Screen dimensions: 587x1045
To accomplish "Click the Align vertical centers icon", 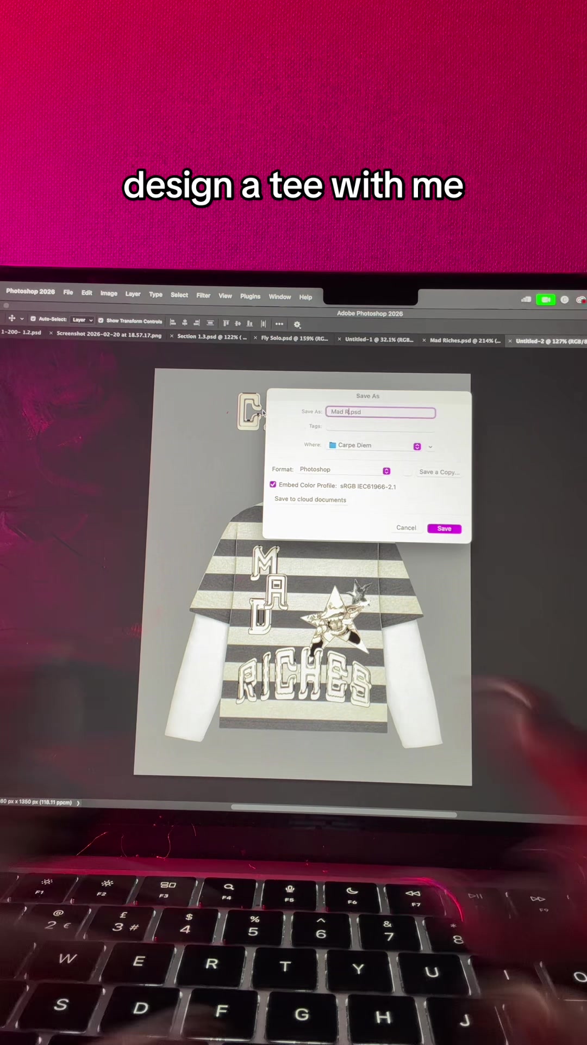I will click(x=238, y=323).
